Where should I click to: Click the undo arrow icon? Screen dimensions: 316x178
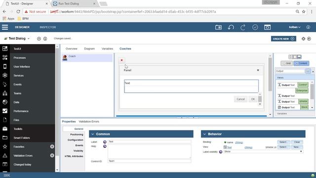click(231, 27)
